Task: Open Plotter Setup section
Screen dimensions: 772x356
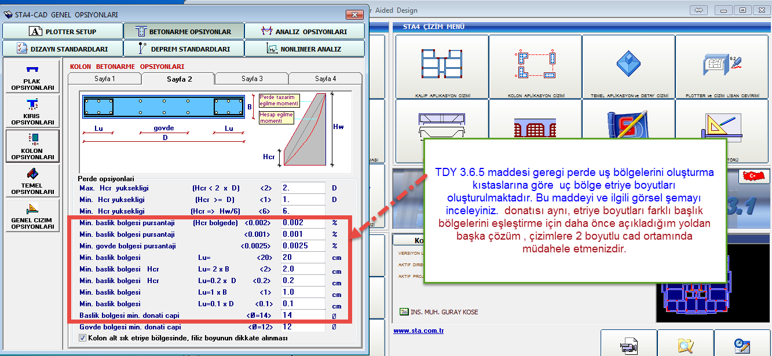Action: point(63,31)
